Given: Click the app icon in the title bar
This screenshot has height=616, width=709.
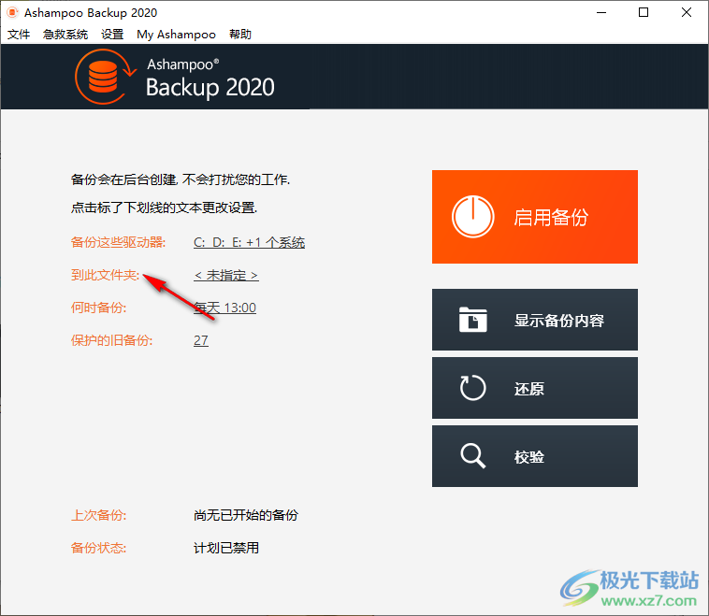Looking at the screenshot, I should 12,13.
